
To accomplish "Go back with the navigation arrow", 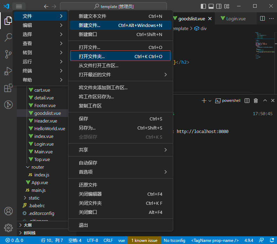I will [46, 7].
